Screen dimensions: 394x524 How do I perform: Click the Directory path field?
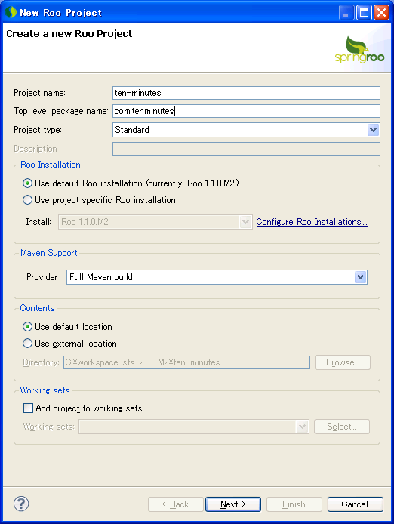pos(186,362)
